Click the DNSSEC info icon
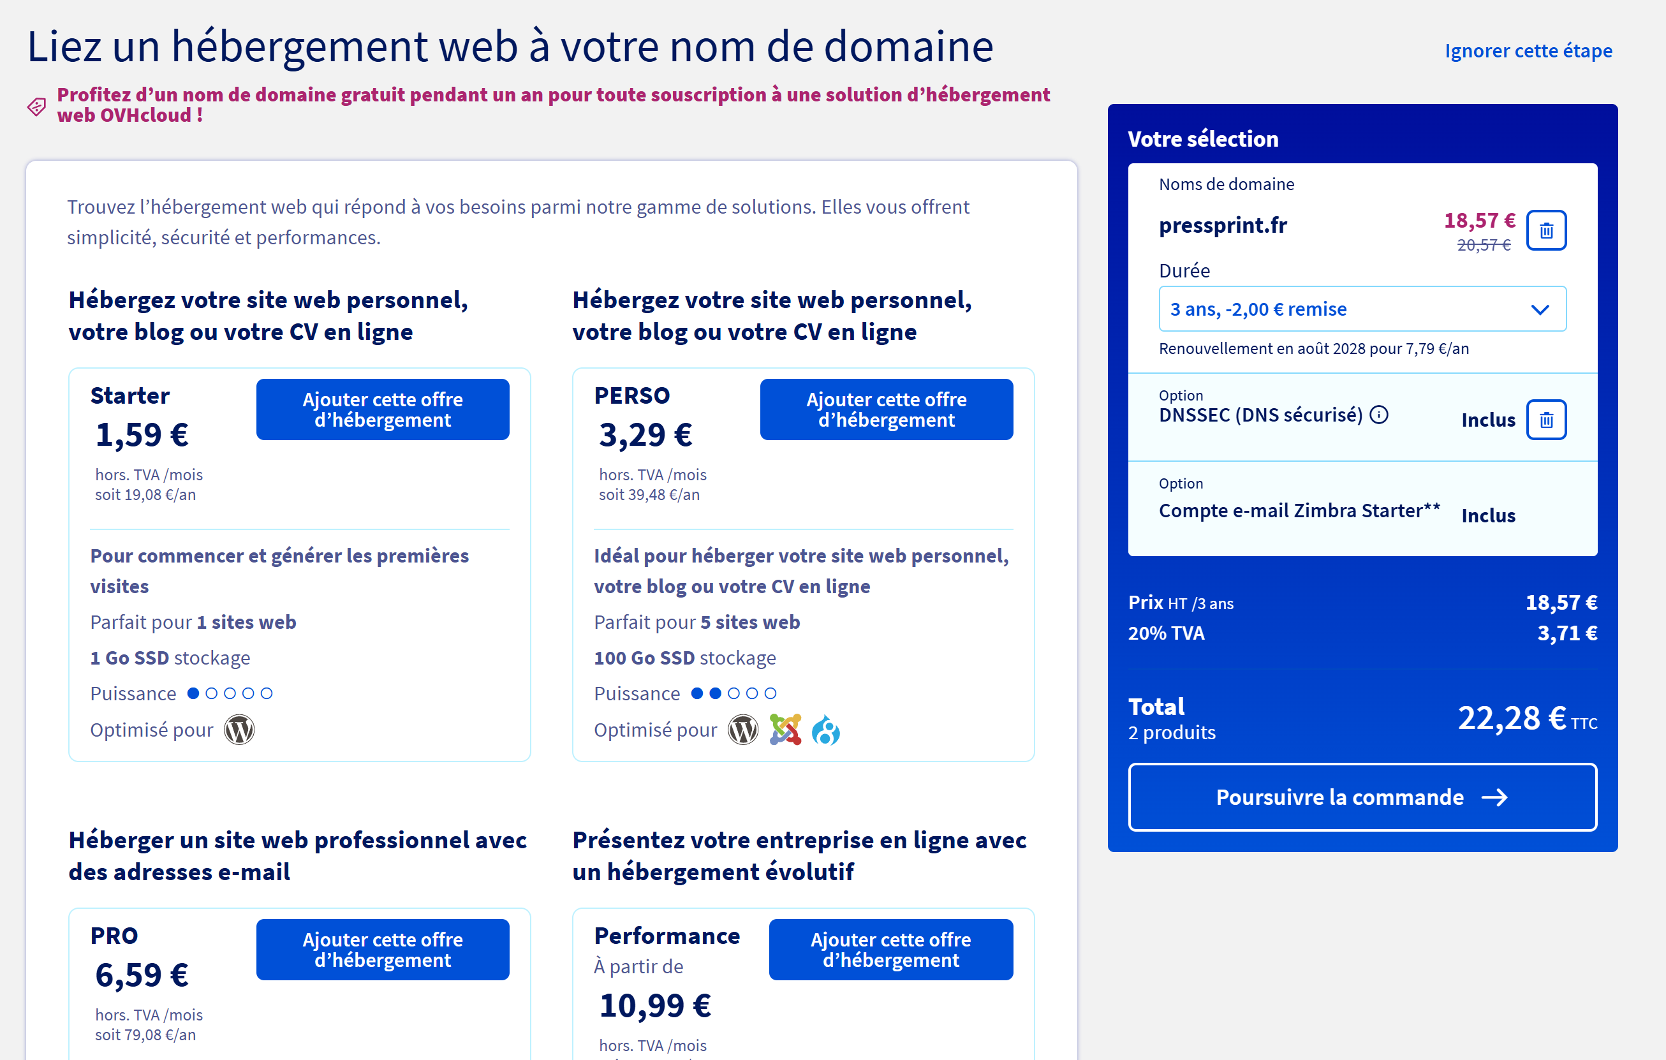Screen dimensions: 1666x1060 [x=1379, y=415]
